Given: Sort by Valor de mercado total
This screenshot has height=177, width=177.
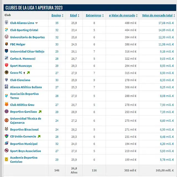Looking at the screenshot, I should coord(158,15).
